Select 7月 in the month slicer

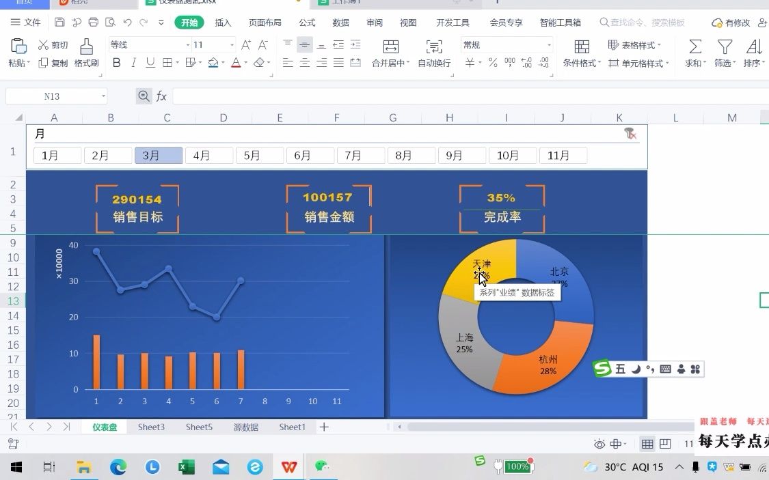tap(360, 155)
